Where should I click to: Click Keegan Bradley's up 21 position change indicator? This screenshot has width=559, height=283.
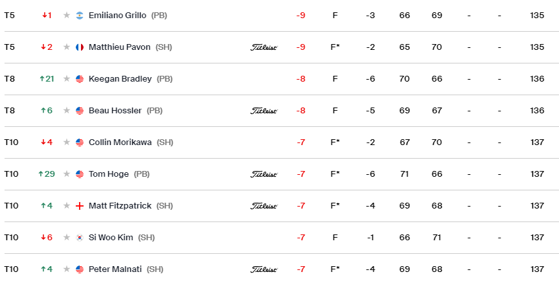click(47, 79)
